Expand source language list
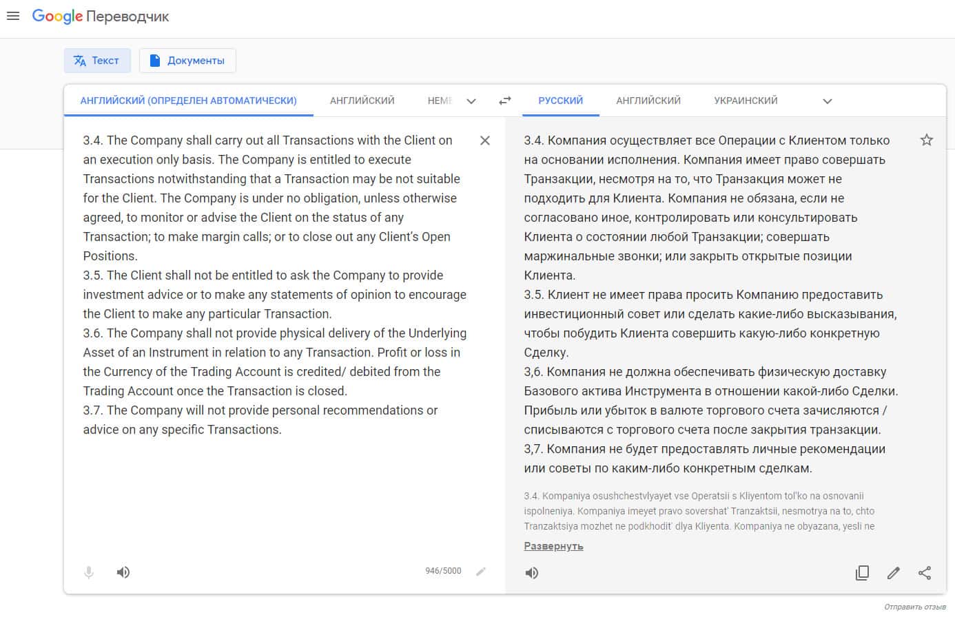 pos(471,101)
